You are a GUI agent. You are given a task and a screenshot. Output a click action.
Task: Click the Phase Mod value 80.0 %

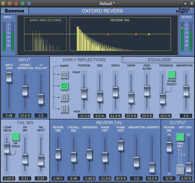tap(121, 178)
